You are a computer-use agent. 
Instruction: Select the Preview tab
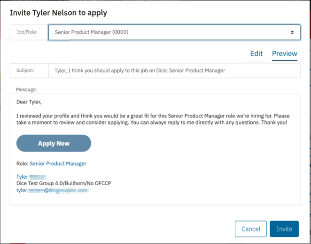(x=284, y=54)
